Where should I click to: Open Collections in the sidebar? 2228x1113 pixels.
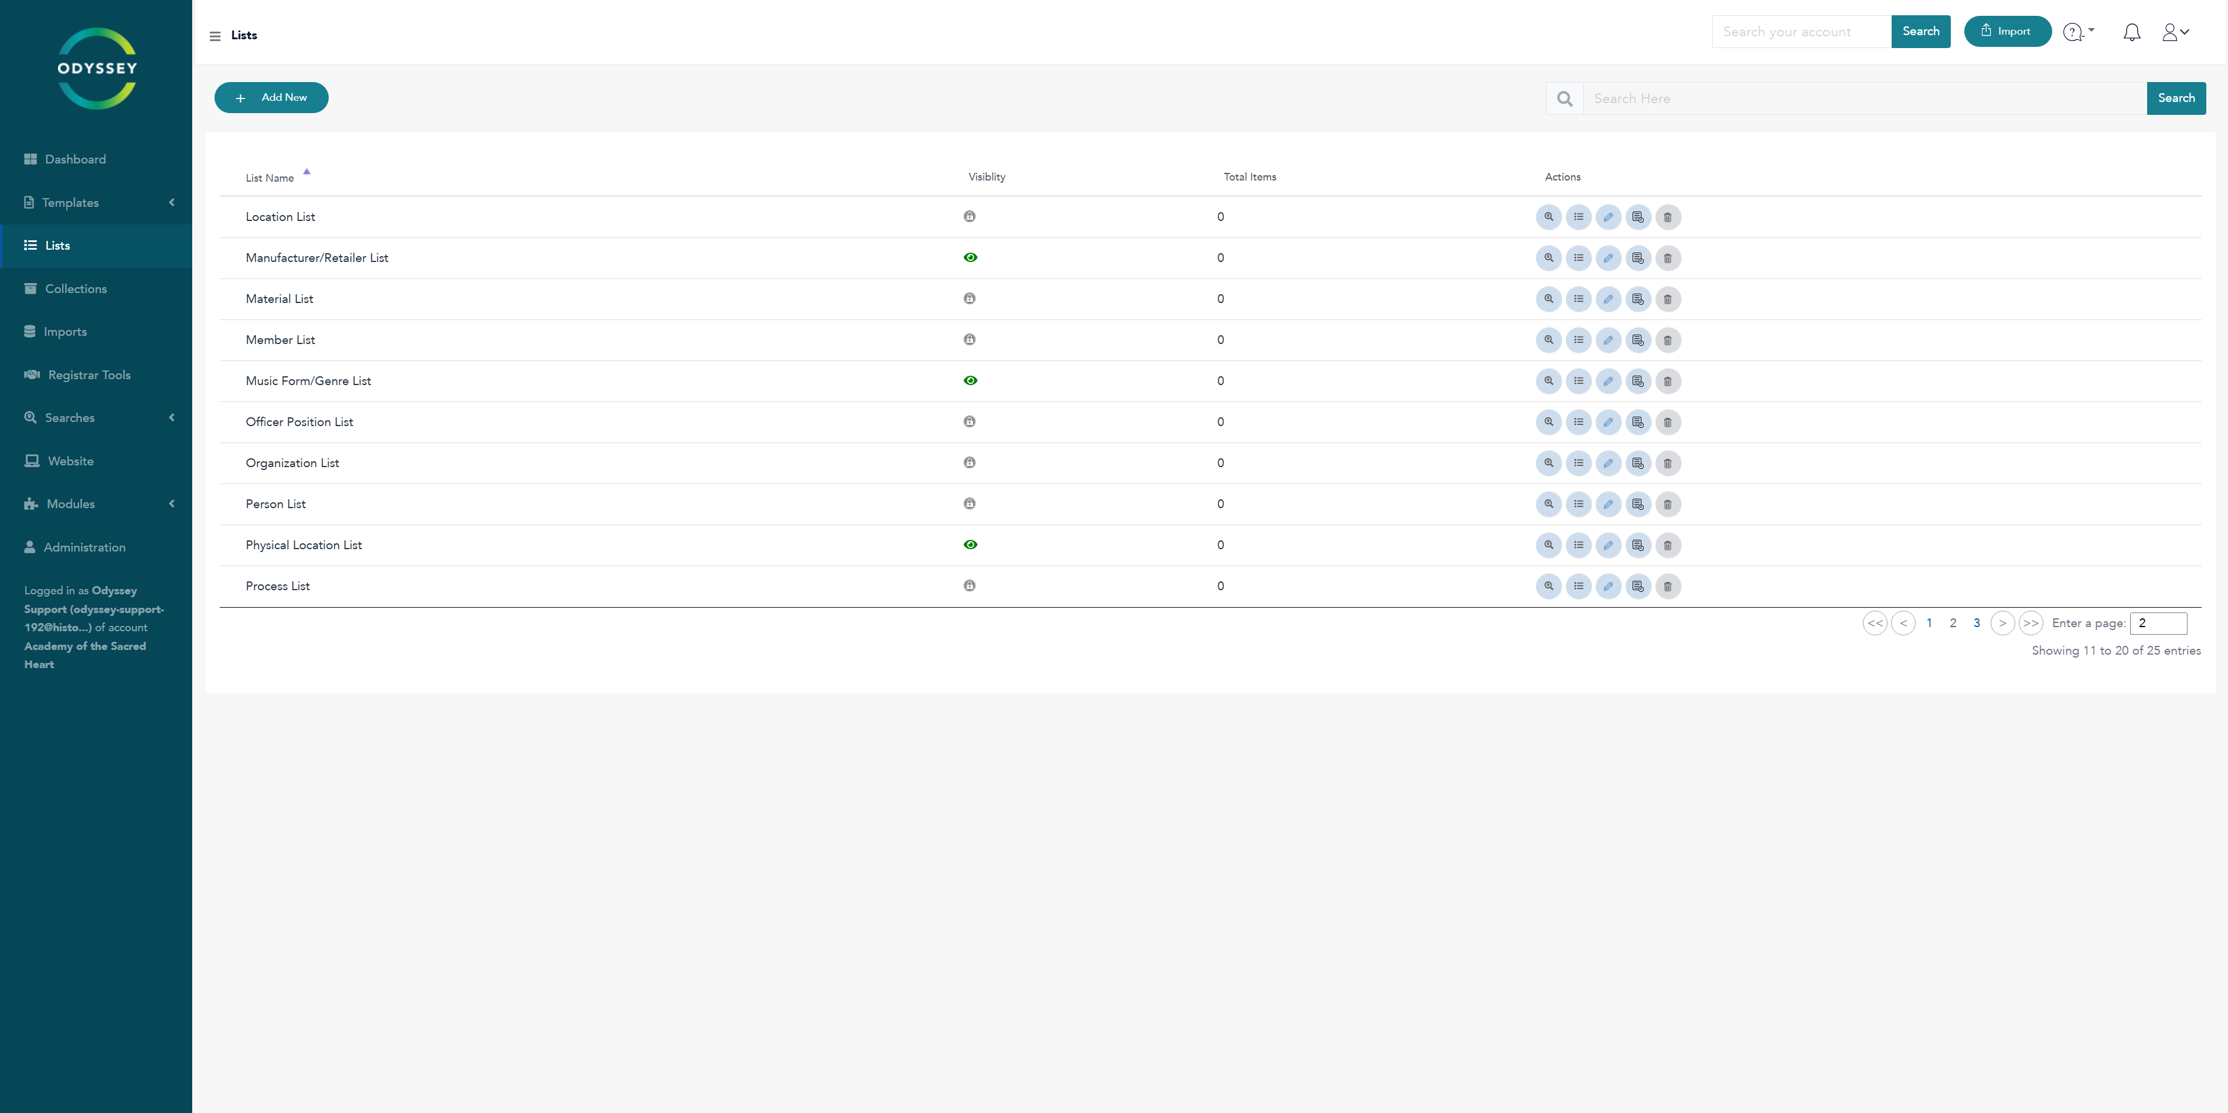(x=76, y=289)
